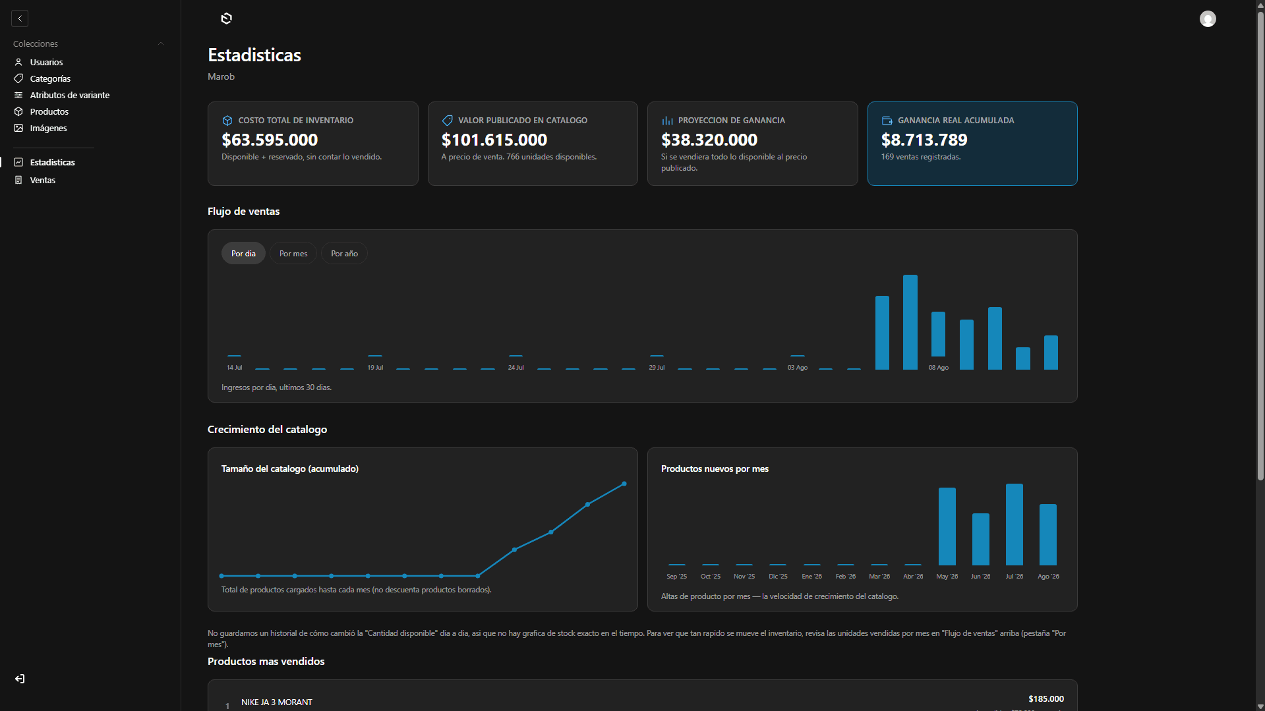Screen dimensions: 1265x711
Task: Click the bars icon on Proyeccion de Ganancia card
Action: [x=667, y=121]
